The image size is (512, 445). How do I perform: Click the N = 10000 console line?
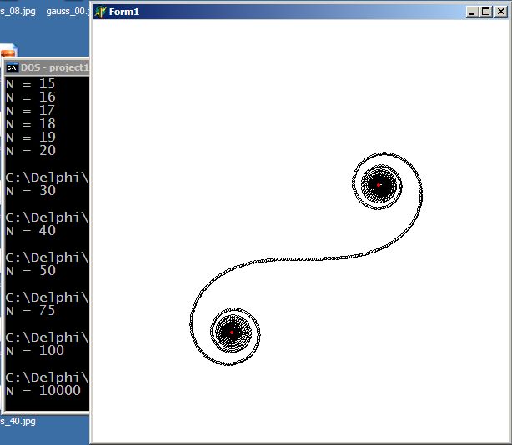(x=43, y=391)
